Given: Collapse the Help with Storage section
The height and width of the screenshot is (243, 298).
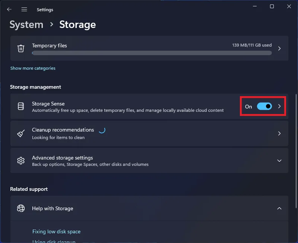Looking at the screenshot, I should point(279,208).
